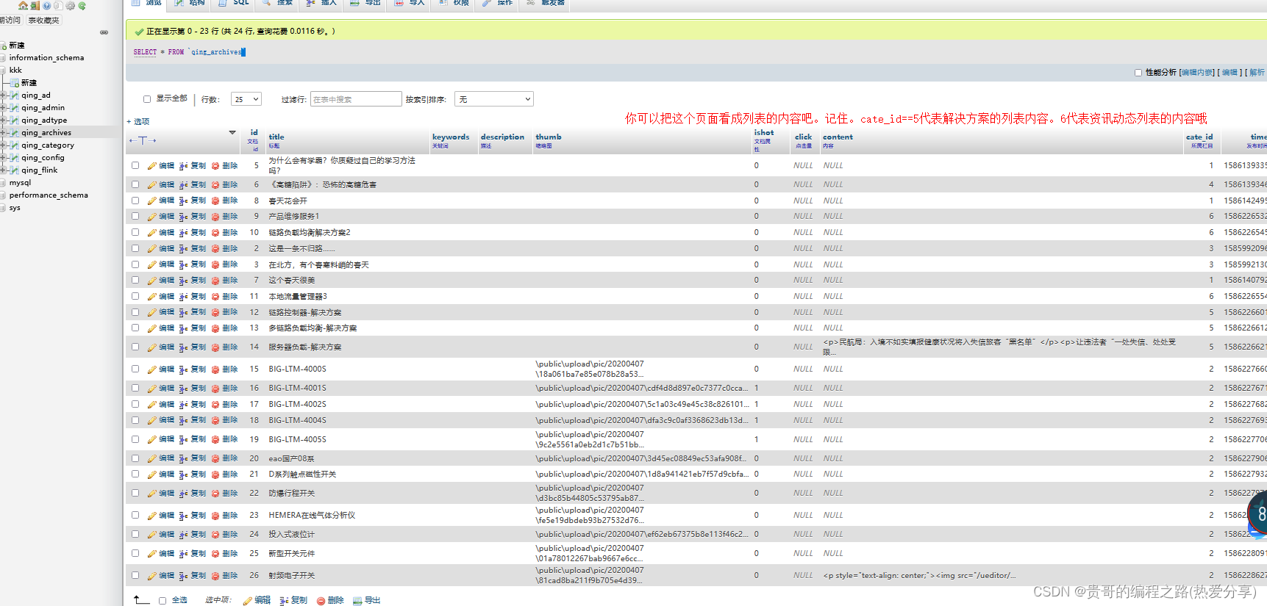Select the checkbox for row id 5

point(135,165)
